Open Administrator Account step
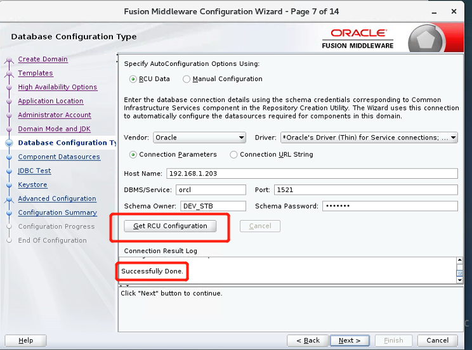Viewport: 472px width, 350px height. click(55, 115)
